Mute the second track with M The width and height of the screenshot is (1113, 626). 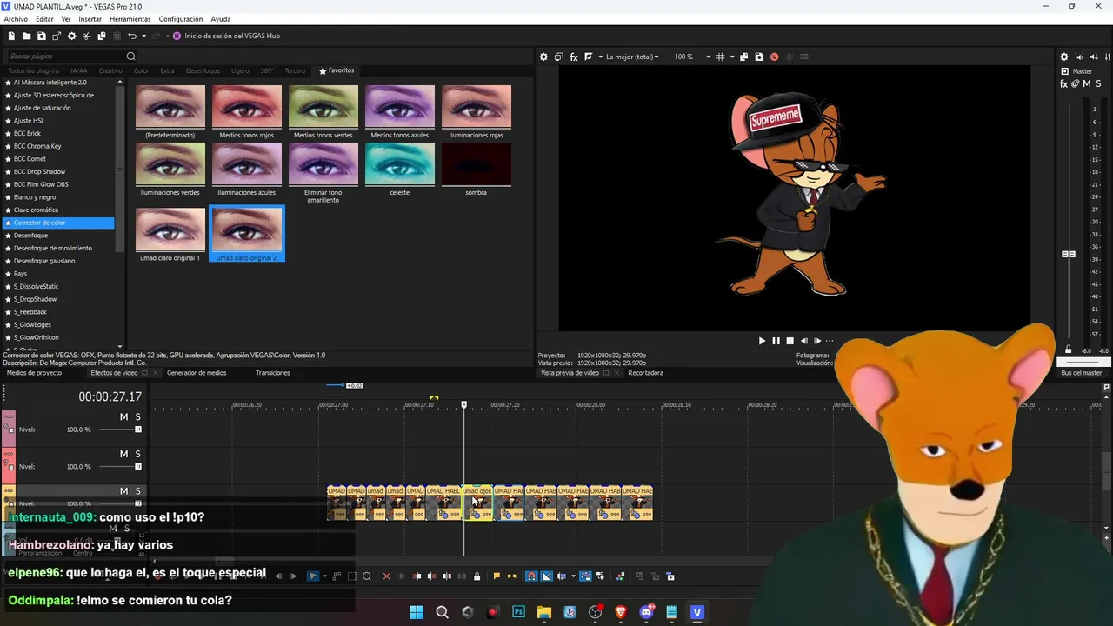tap(123, 454)
